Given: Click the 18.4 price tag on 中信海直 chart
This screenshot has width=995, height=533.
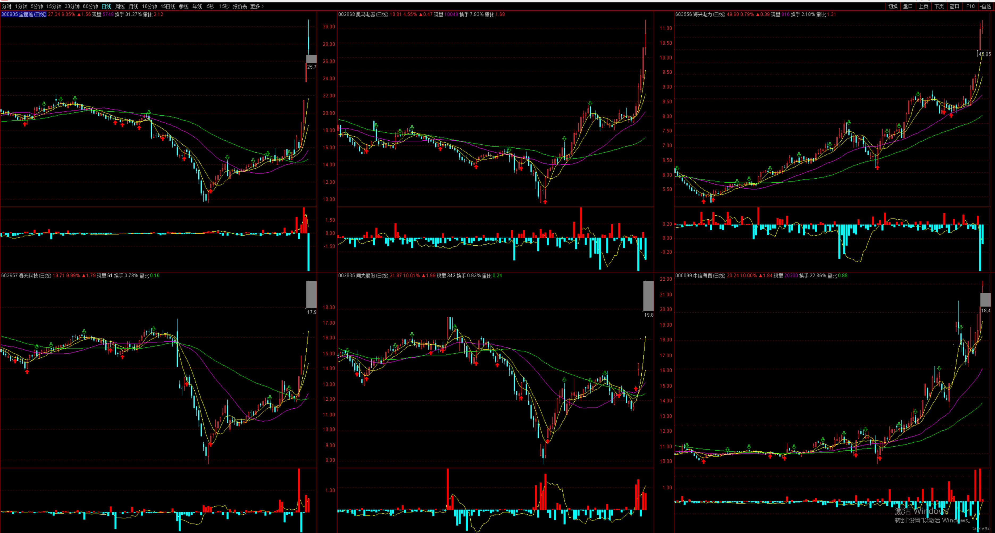Looking at the screenshot, I should pos(986,310).
